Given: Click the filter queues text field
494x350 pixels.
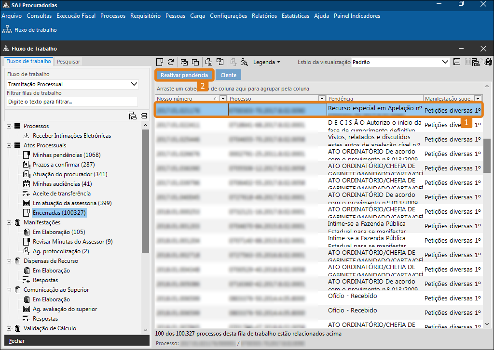Looking at the screenshot, I should pyautogui.click(x=72, y=102).
